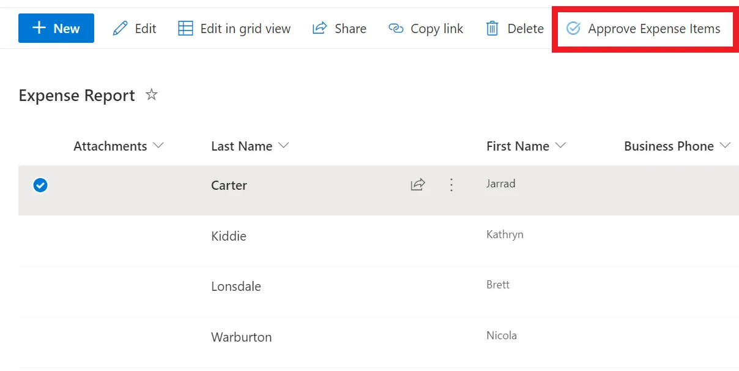Click share icon in Carter row

(x=418, y=185)
